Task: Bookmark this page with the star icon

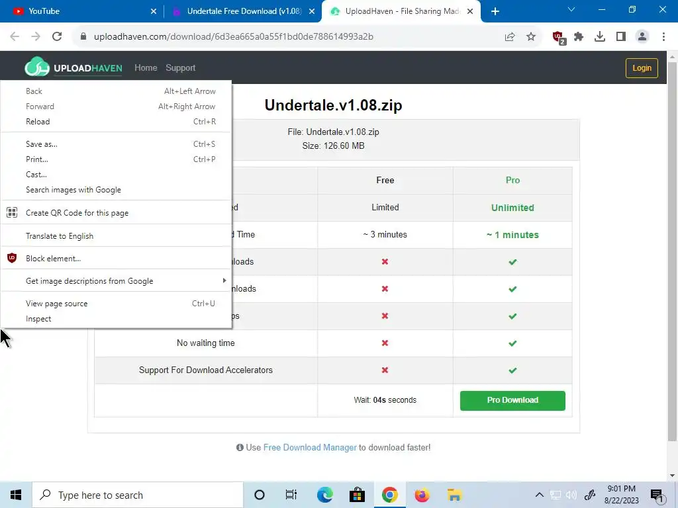Action: pos(531,37)
